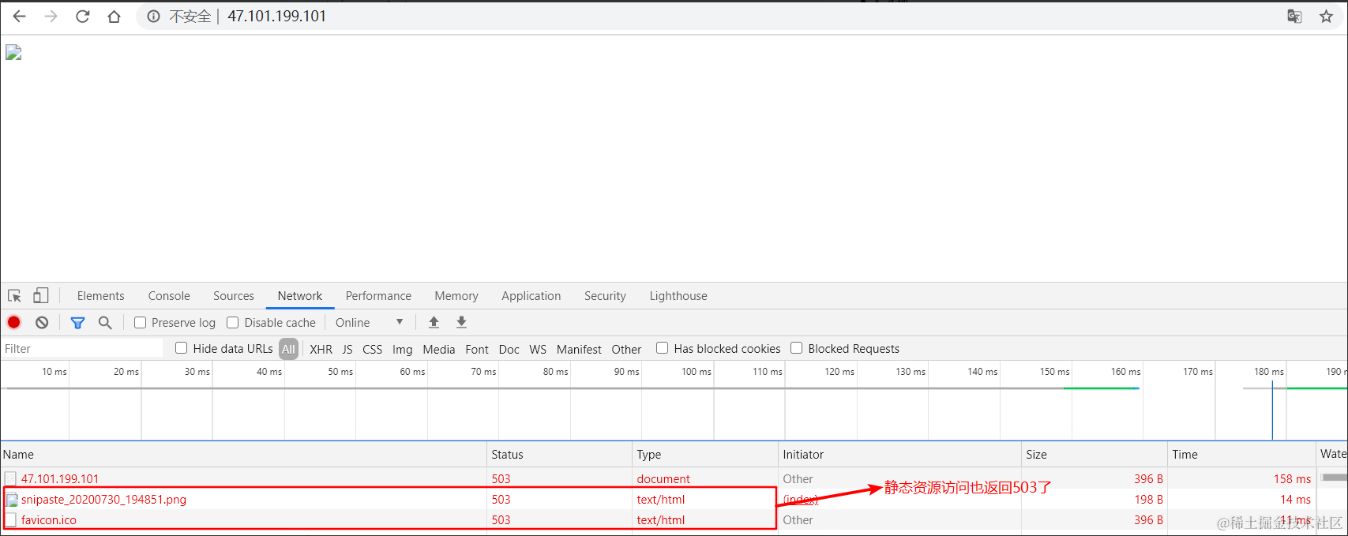The image size is (1348, 536).
Task: Click the (index) initiator link
Action: pyautogui.click(x=801, y=500)
